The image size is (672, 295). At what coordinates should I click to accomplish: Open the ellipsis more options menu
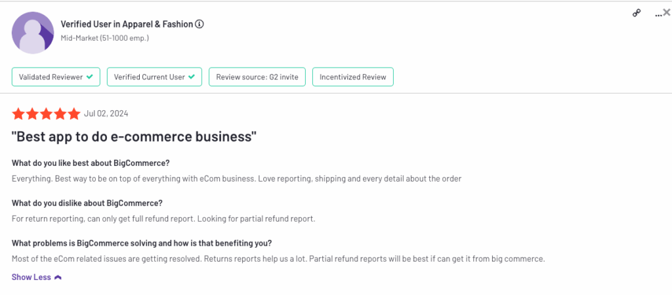(658, 14)
